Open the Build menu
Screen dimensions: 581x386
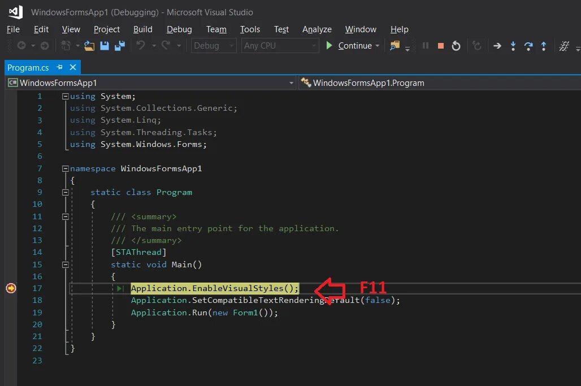(142, 29)
